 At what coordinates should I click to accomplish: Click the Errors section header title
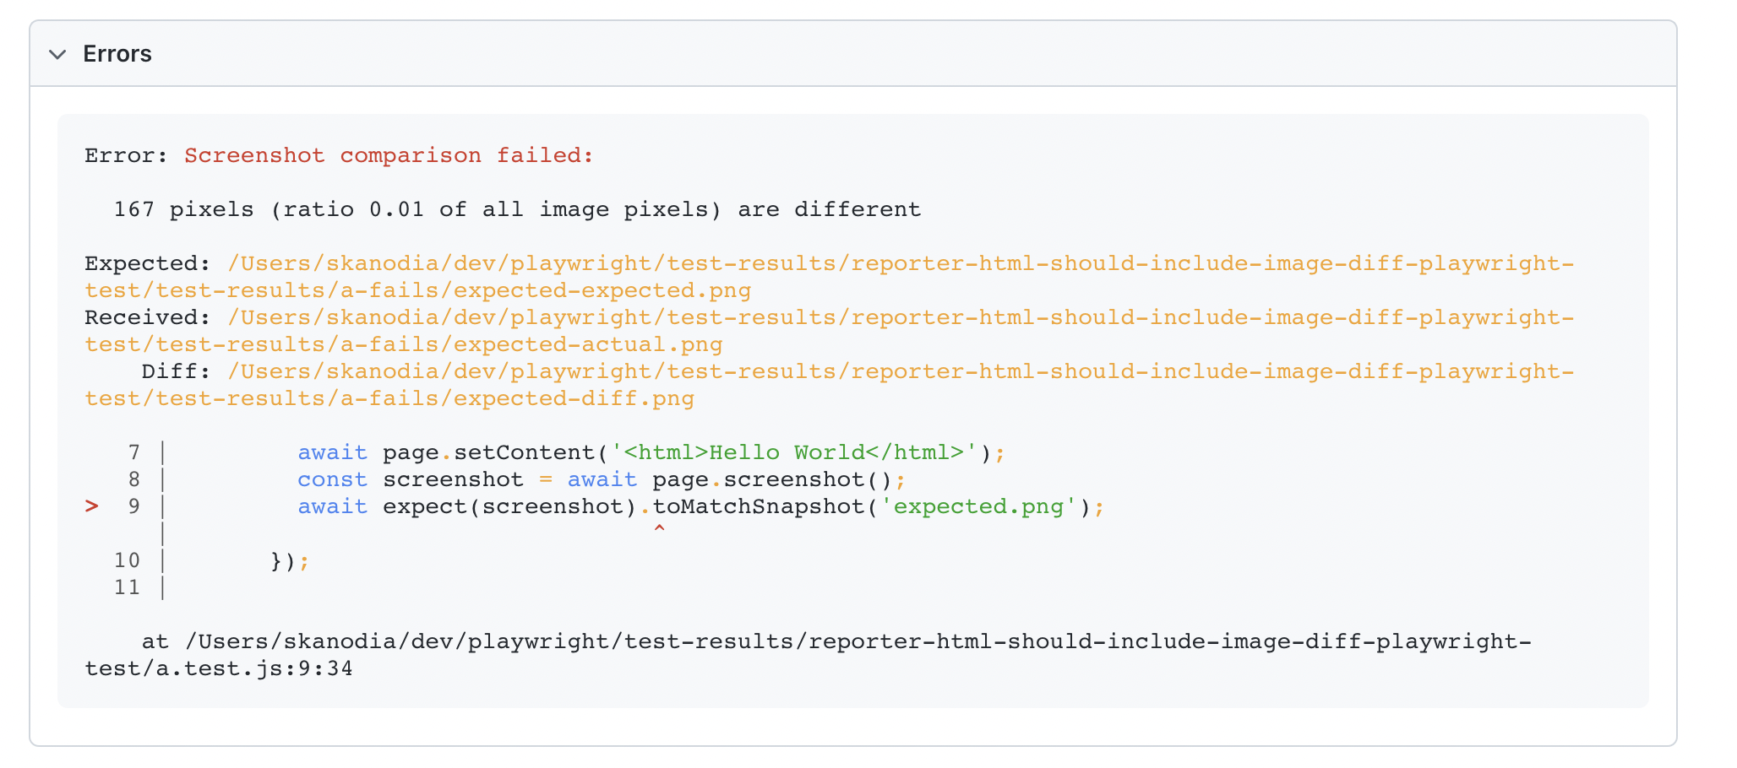click(117, 54)
